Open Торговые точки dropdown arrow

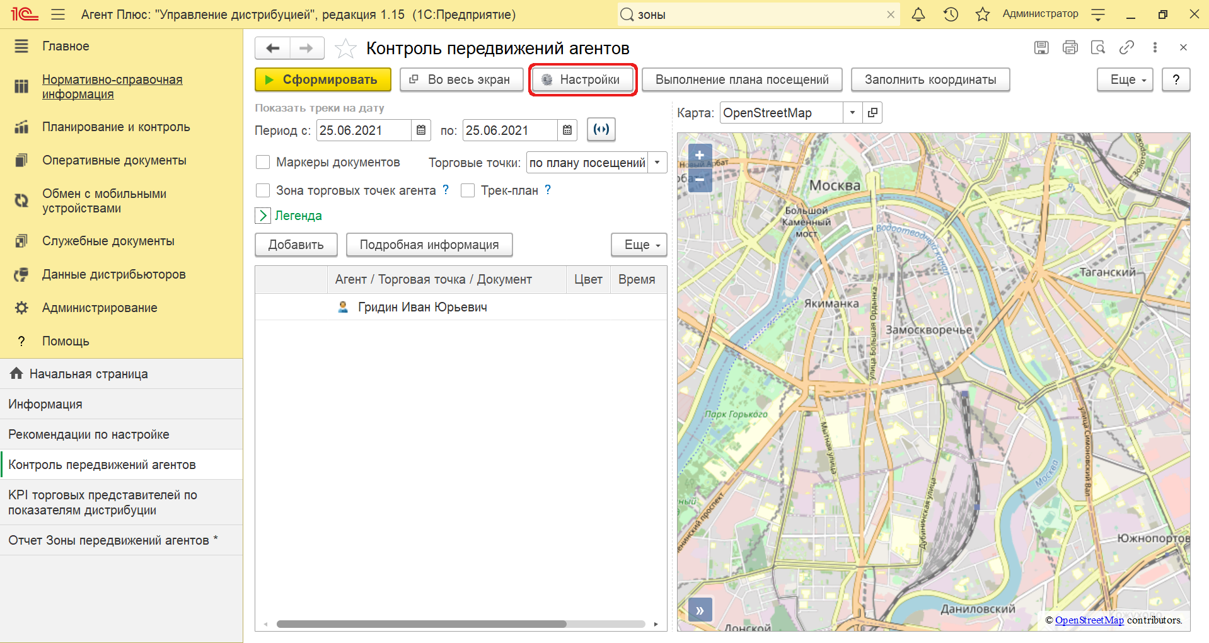click(x=657, y=163)
